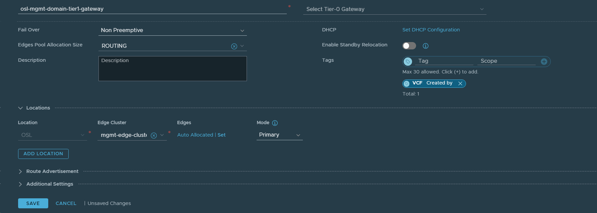Expand the Route Advertisement section

20,171
